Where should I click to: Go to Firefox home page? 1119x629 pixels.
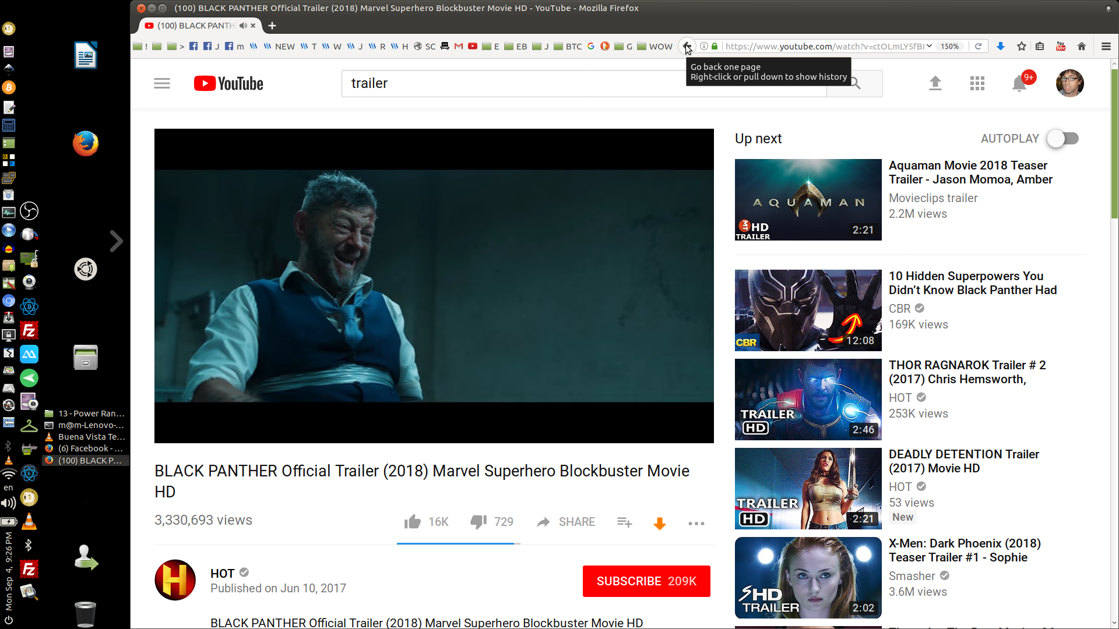tap(1082, 46)
